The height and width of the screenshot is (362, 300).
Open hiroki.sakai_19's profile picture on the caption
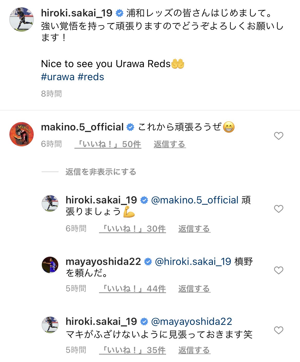point(22,19)
